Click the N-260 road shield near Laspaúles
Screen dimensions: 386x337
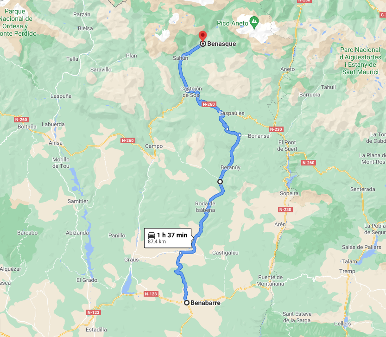(209, 104)
